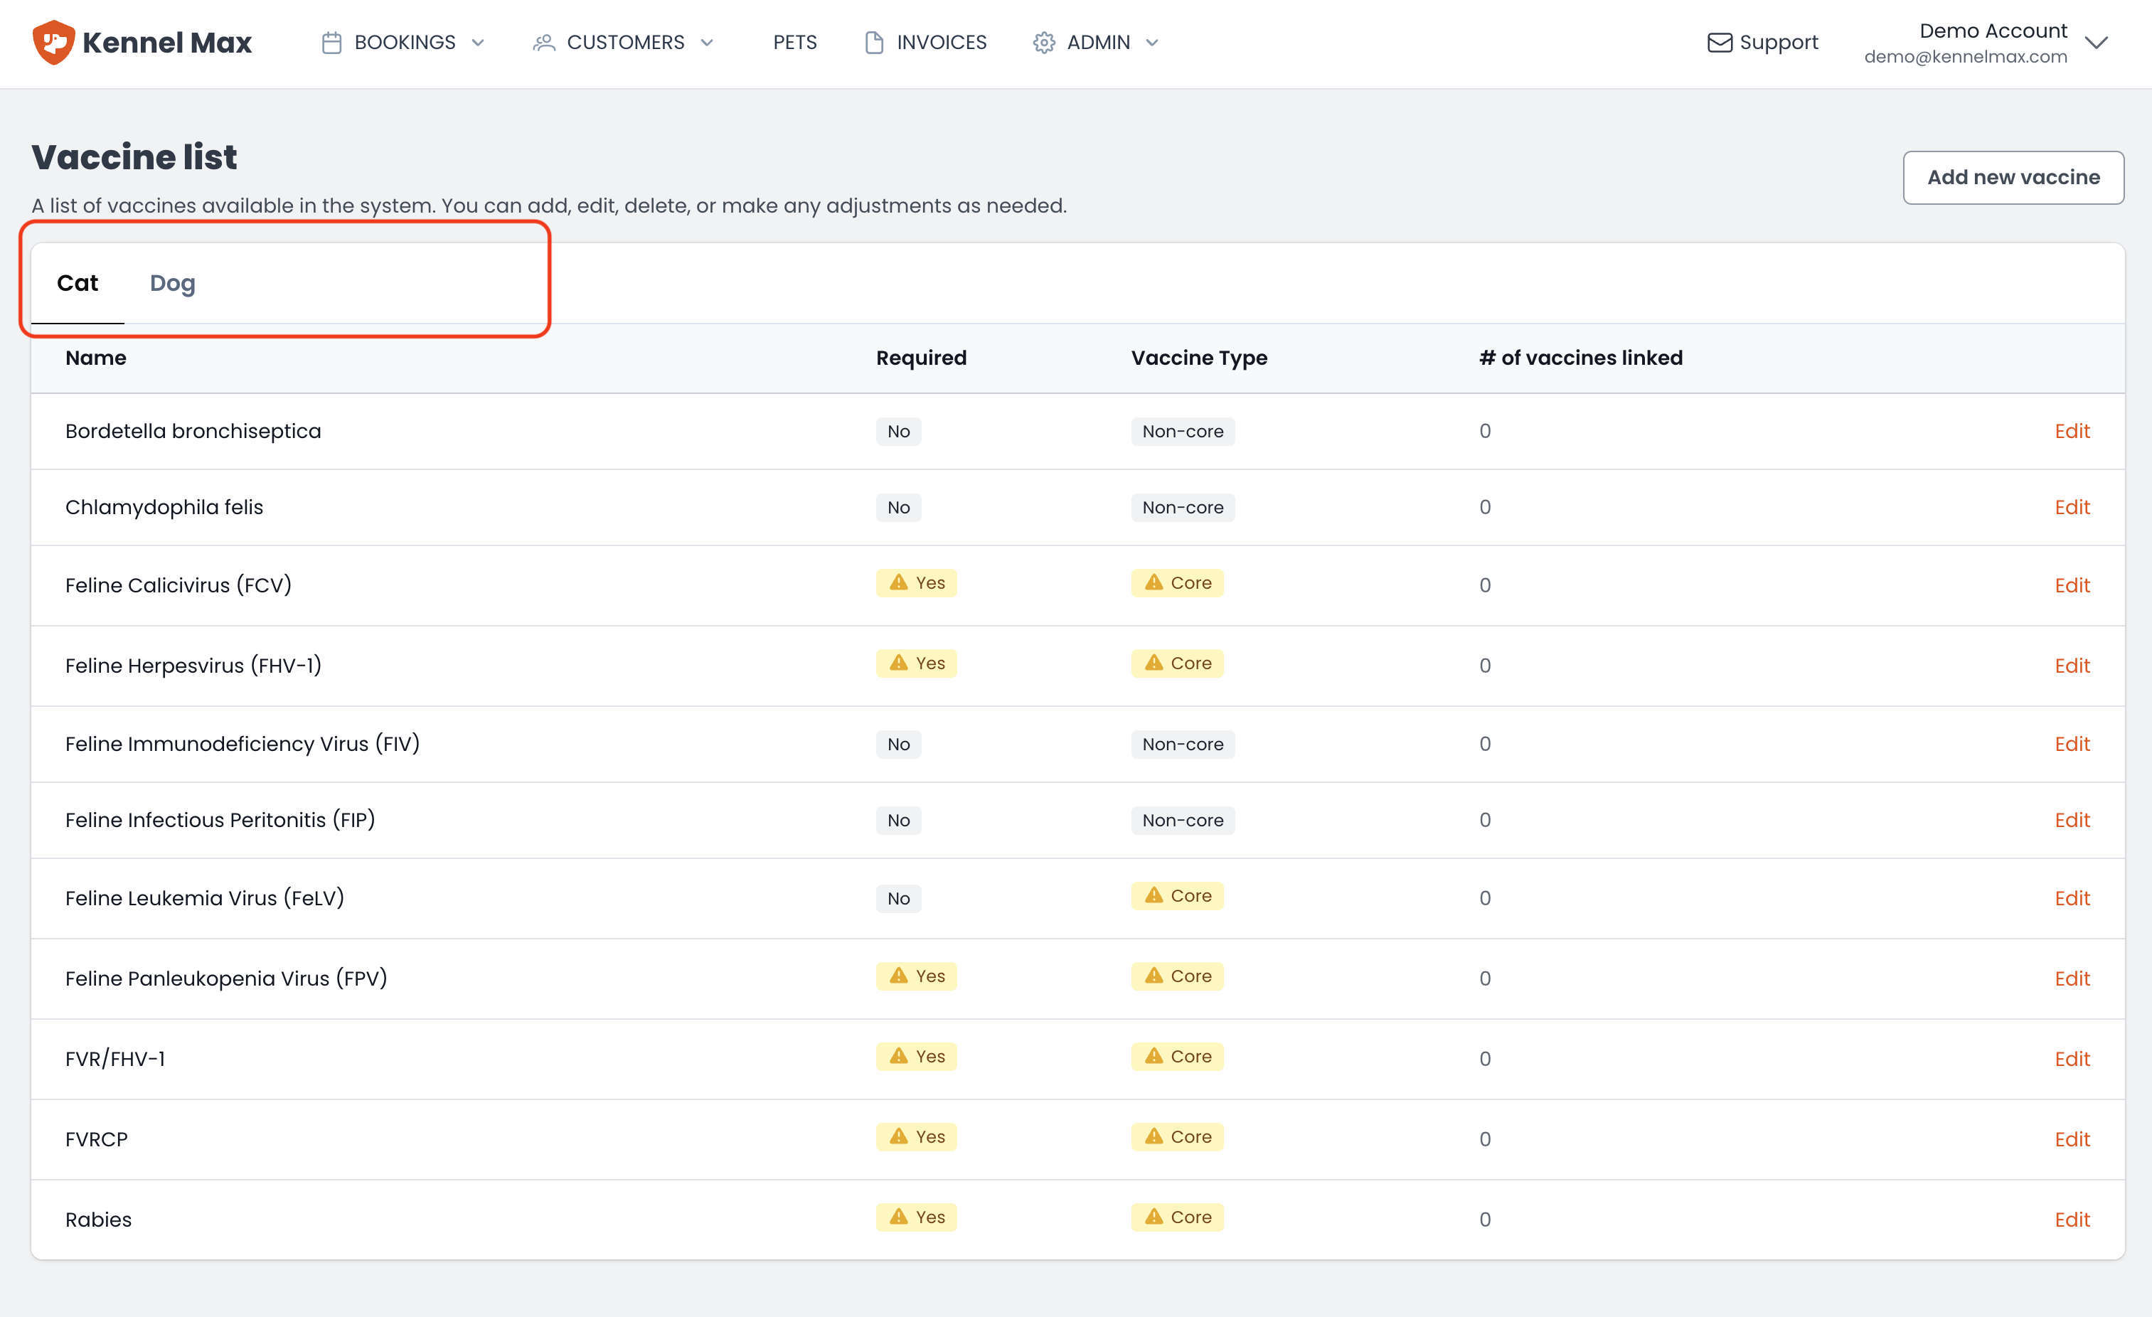Screen dimensions: 2152x1317
Task: Click the Feline Calicivirus Core warning icon
Action: coord(1154,582)
